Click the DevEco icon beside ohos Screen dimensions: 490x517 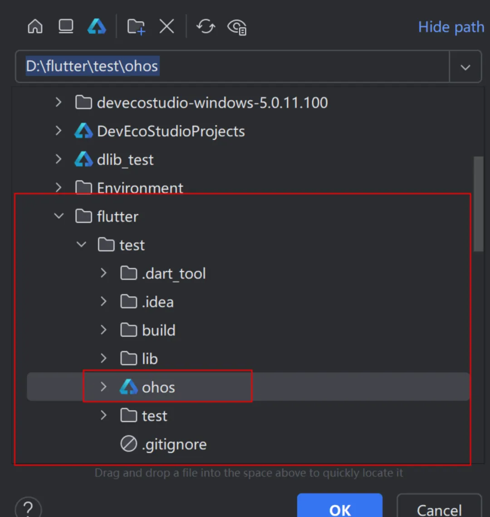128,386
